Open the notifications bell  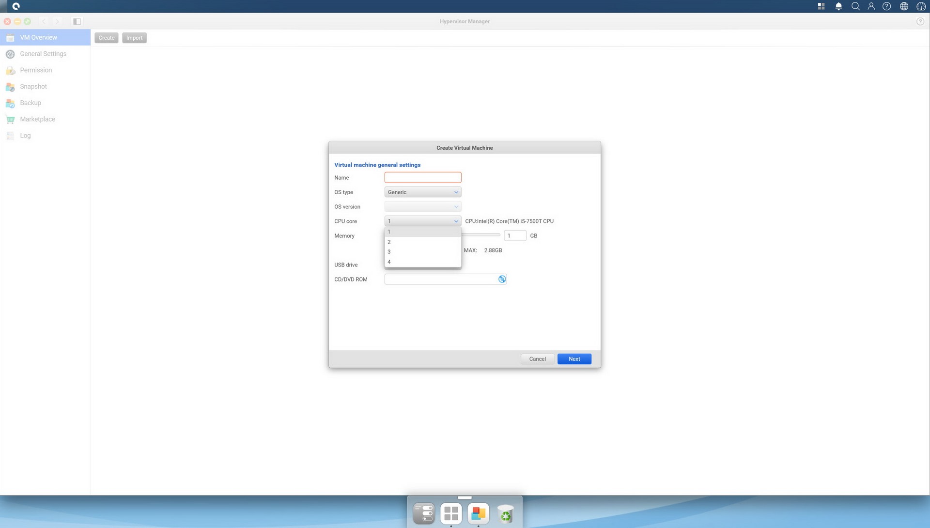838,6
